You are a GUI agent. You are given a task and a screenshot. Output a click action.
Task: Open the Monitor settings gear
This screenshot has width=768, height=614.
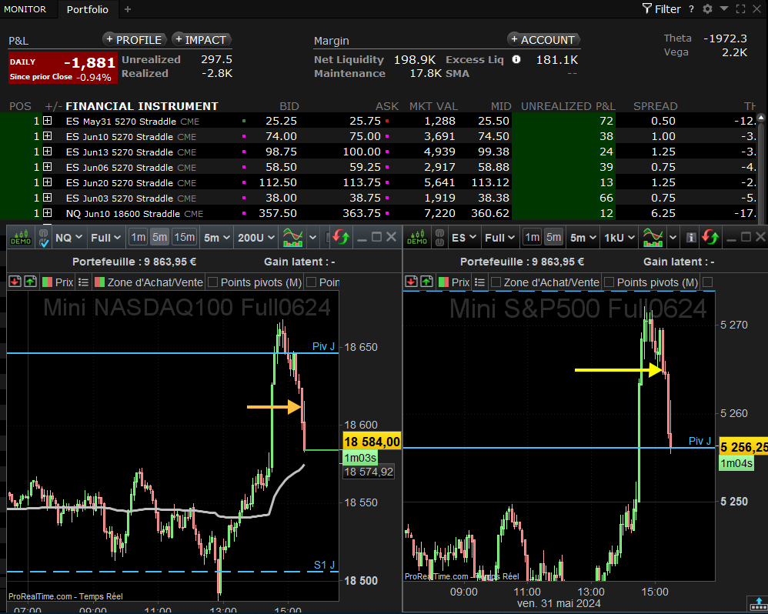707,8
